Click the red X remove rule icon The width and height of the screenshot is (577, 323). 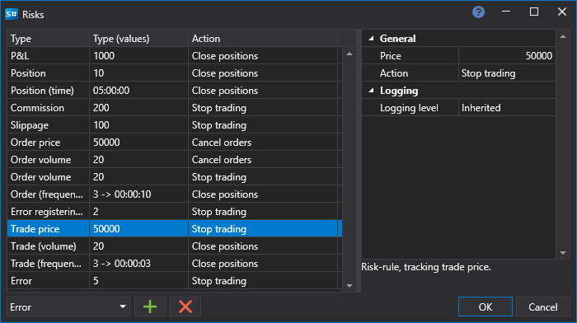[x=185, y=307]
